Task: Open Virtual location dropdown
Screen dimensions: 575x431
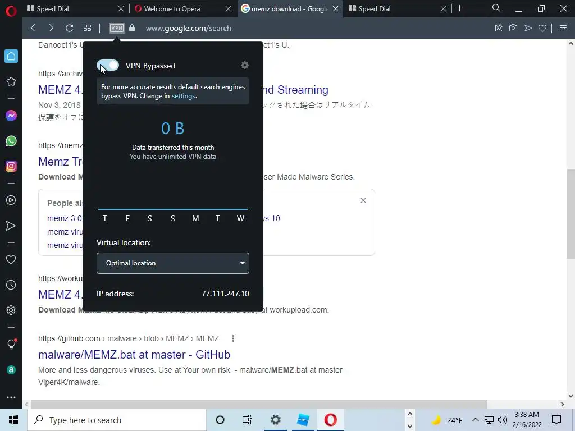Action: pos(173,263)
